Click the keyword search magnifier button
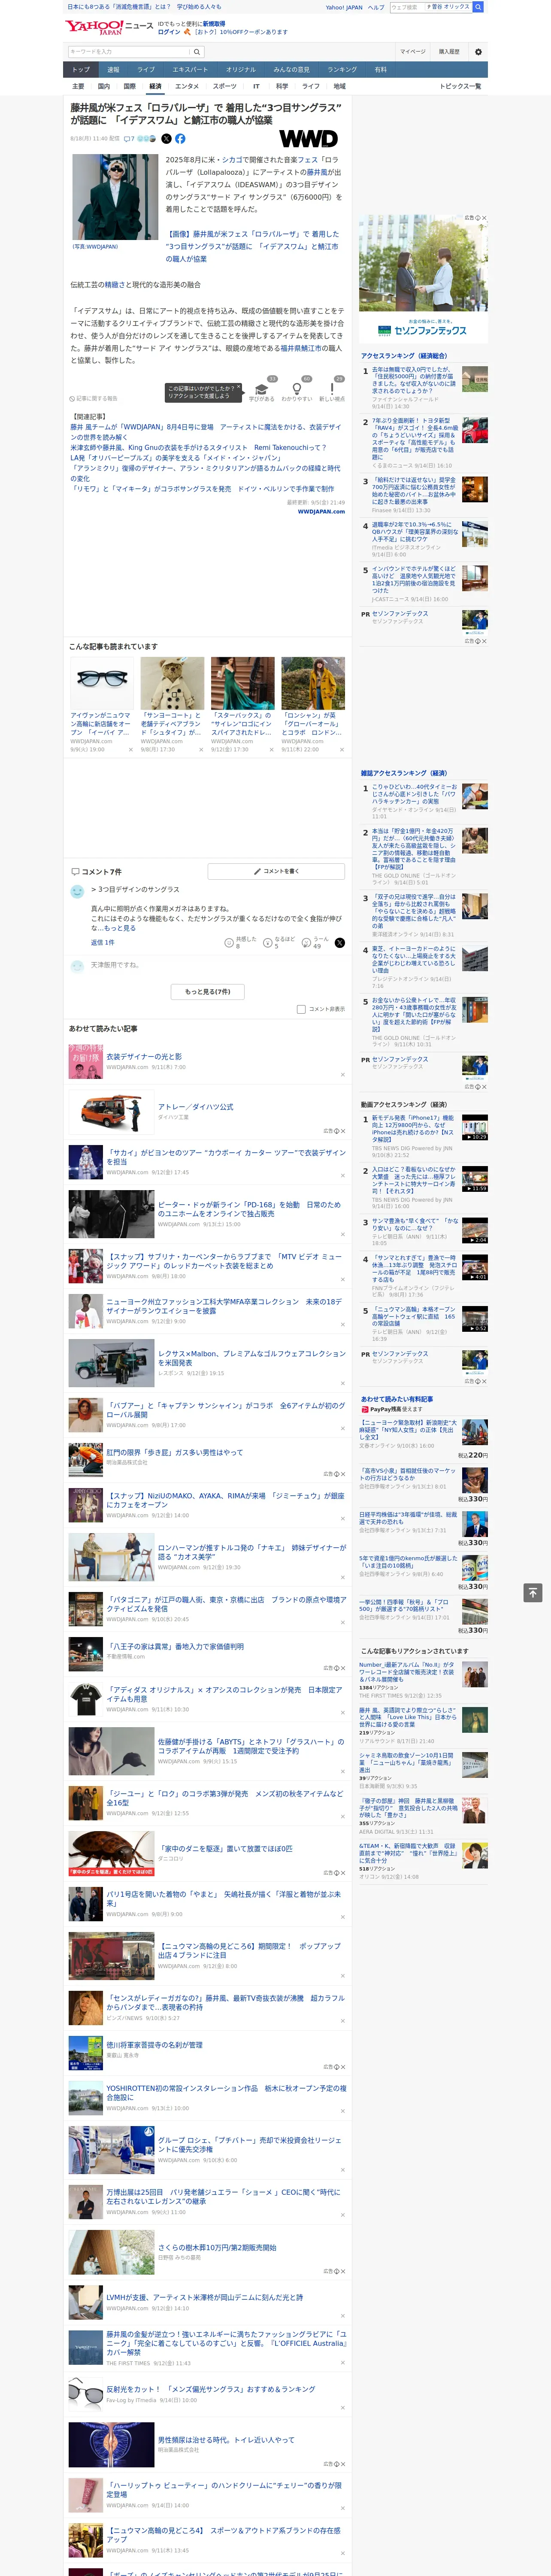 point(197,51)
